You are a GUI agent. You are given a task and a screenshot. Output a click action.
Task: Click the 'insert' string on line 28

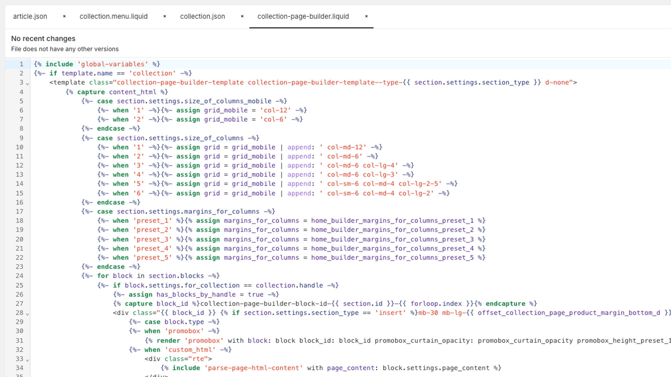(x=390, y=313)
